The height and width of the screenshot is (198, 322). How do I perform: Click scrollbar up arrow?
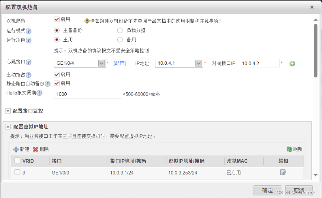click(316, 20)
